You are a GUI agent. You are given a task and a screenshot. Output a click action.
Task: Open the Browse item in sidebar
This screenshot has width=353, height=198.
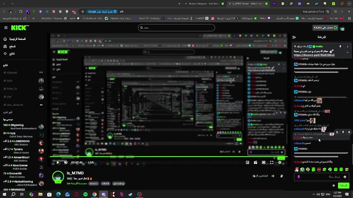(10, 46)
